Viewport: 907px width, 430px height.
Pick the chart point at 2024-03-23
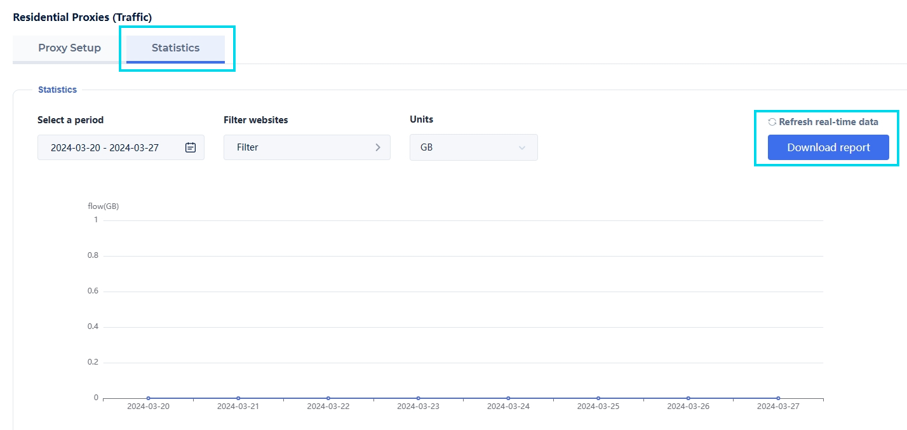click(x=418, y=398)
